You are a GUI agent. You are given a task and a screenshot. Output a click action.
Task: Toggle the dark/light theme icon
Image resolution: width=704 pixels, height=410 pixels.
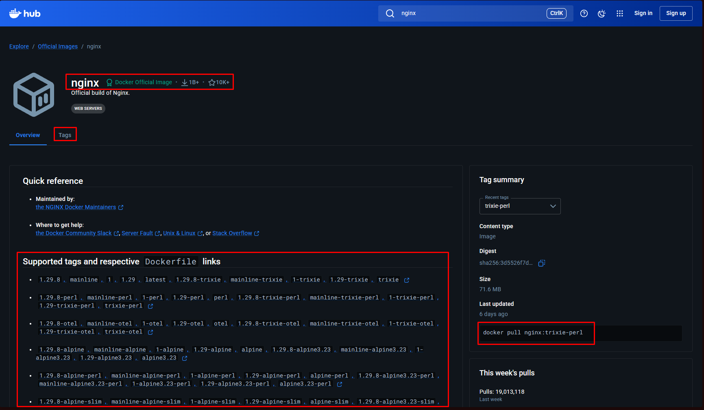coord(602,13)
